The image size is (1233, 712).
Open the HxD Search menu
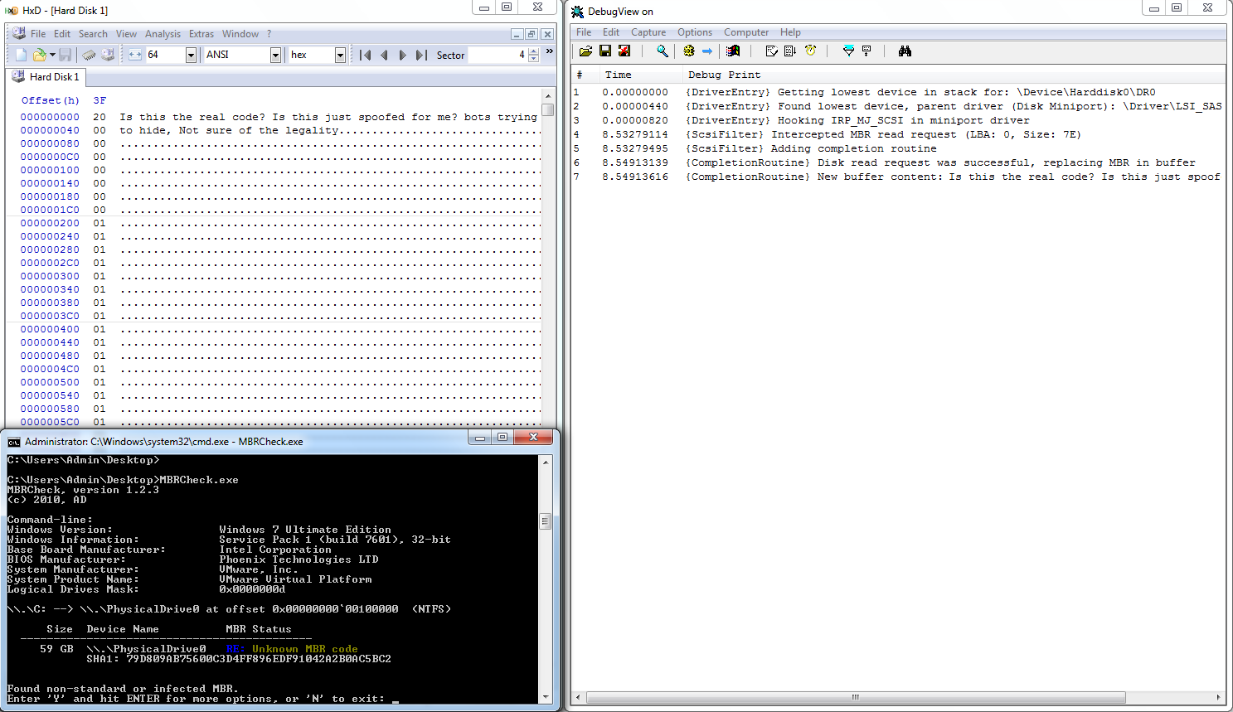(93, 34)
